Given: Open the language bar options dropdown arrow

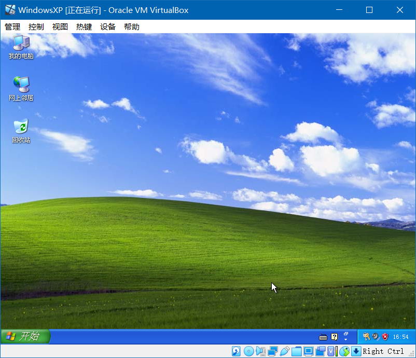Looking at the screenshot, I should point(345,339).
